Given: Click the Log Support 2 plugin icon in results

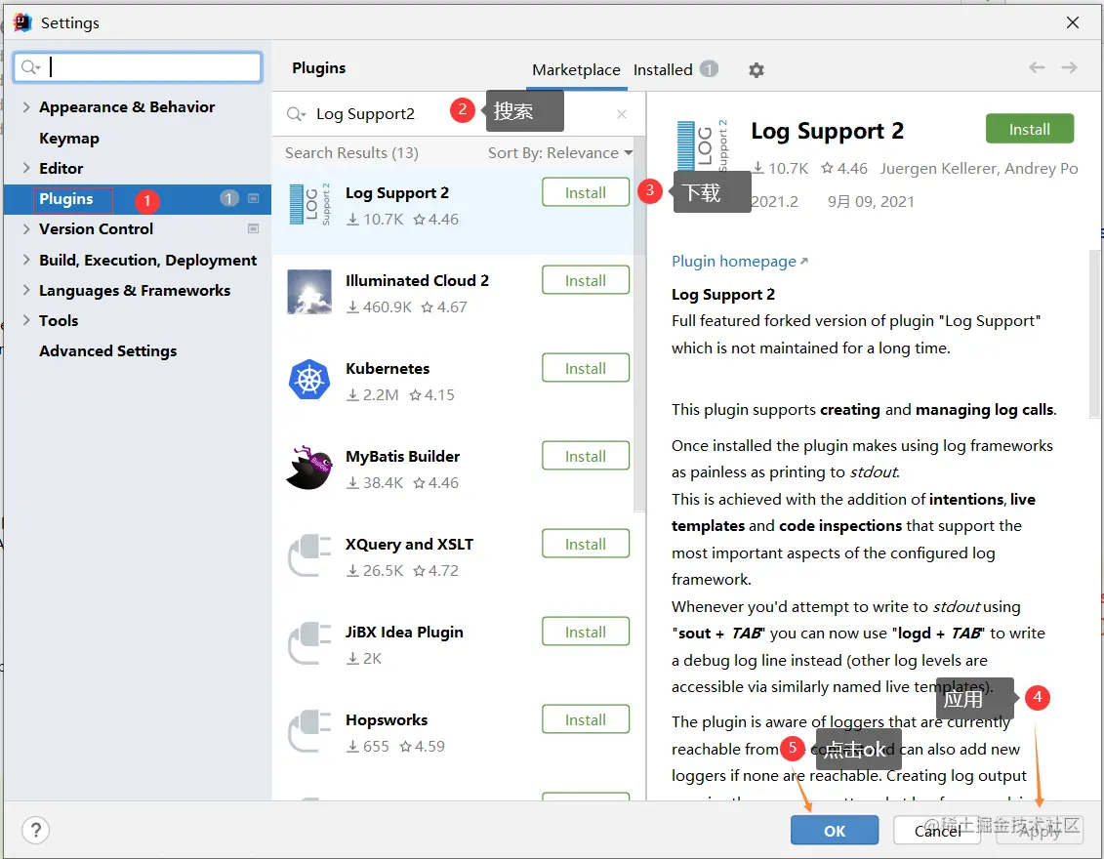Looking at the screenshot, I should pyautogui.click(x=309, y=204).
